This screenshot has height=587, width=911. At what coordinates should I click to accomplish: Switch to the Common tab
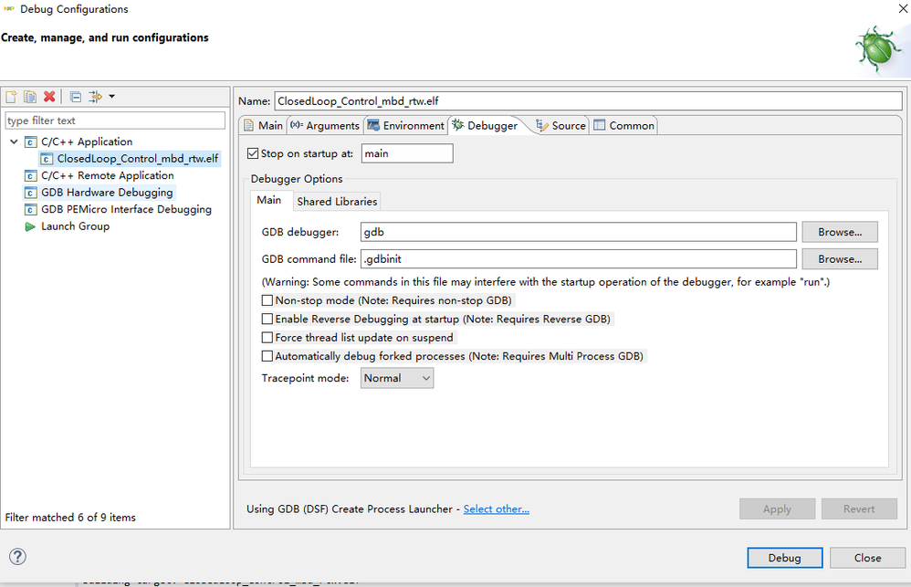(x=624, y=126)
